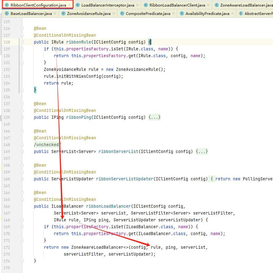Expand the folded ribbonServerList method at line 149
Image resolution: width=273 pixels, height=273 pixels.
click(22, 152)
